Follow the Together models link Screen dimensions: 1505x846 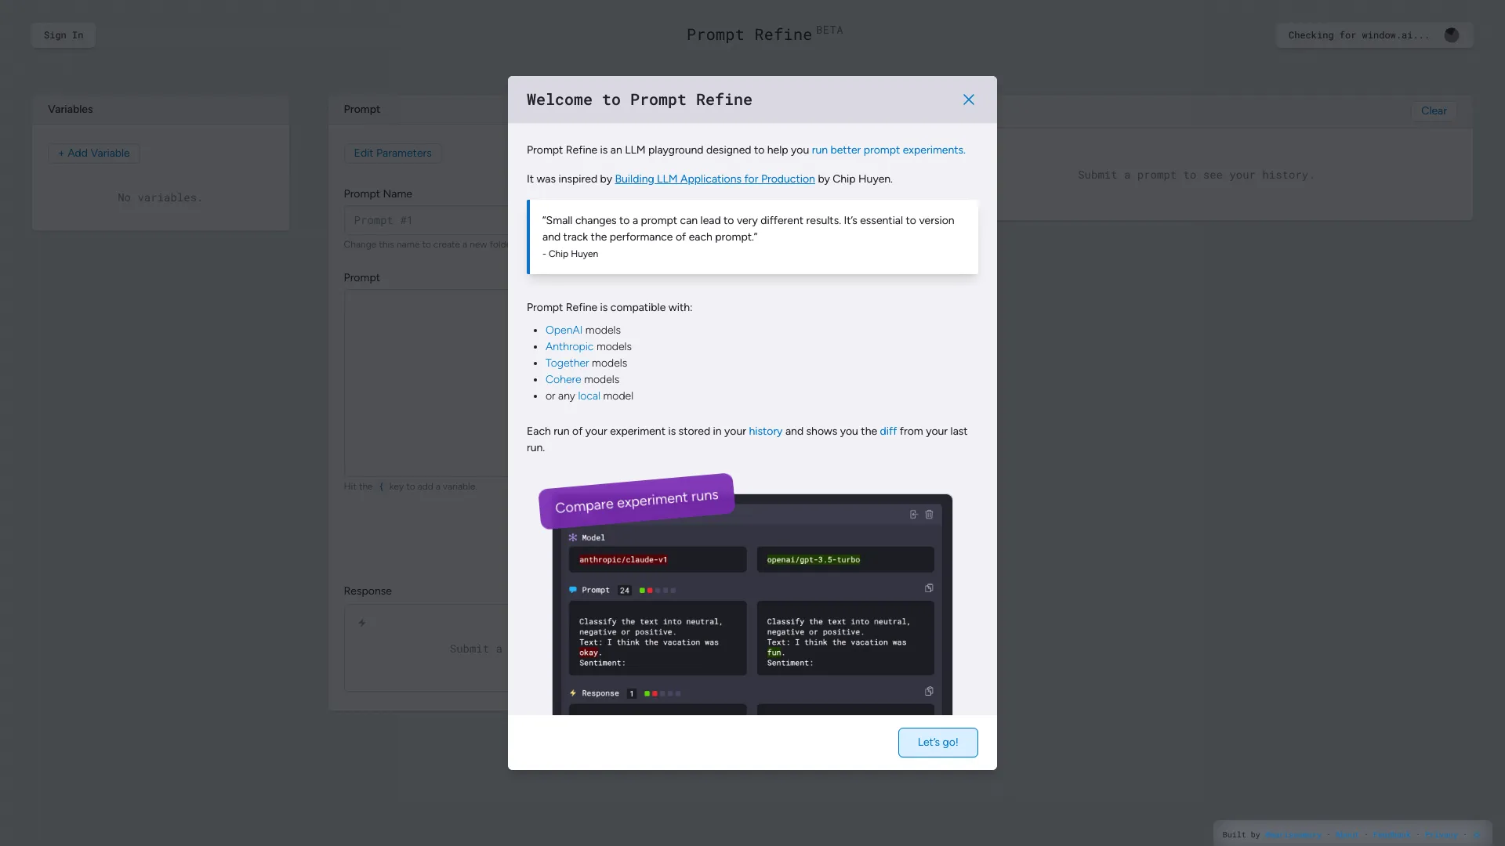[567, 363]
